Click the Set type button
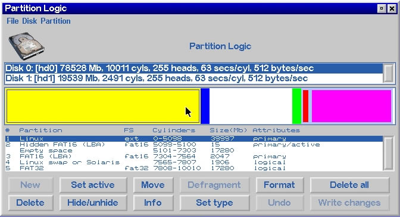This screenshot has width=400, height=217. [214, 203]
